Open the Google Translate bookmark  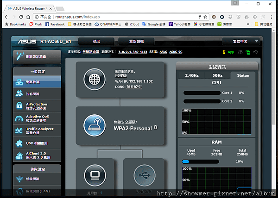tap(154, 24)
